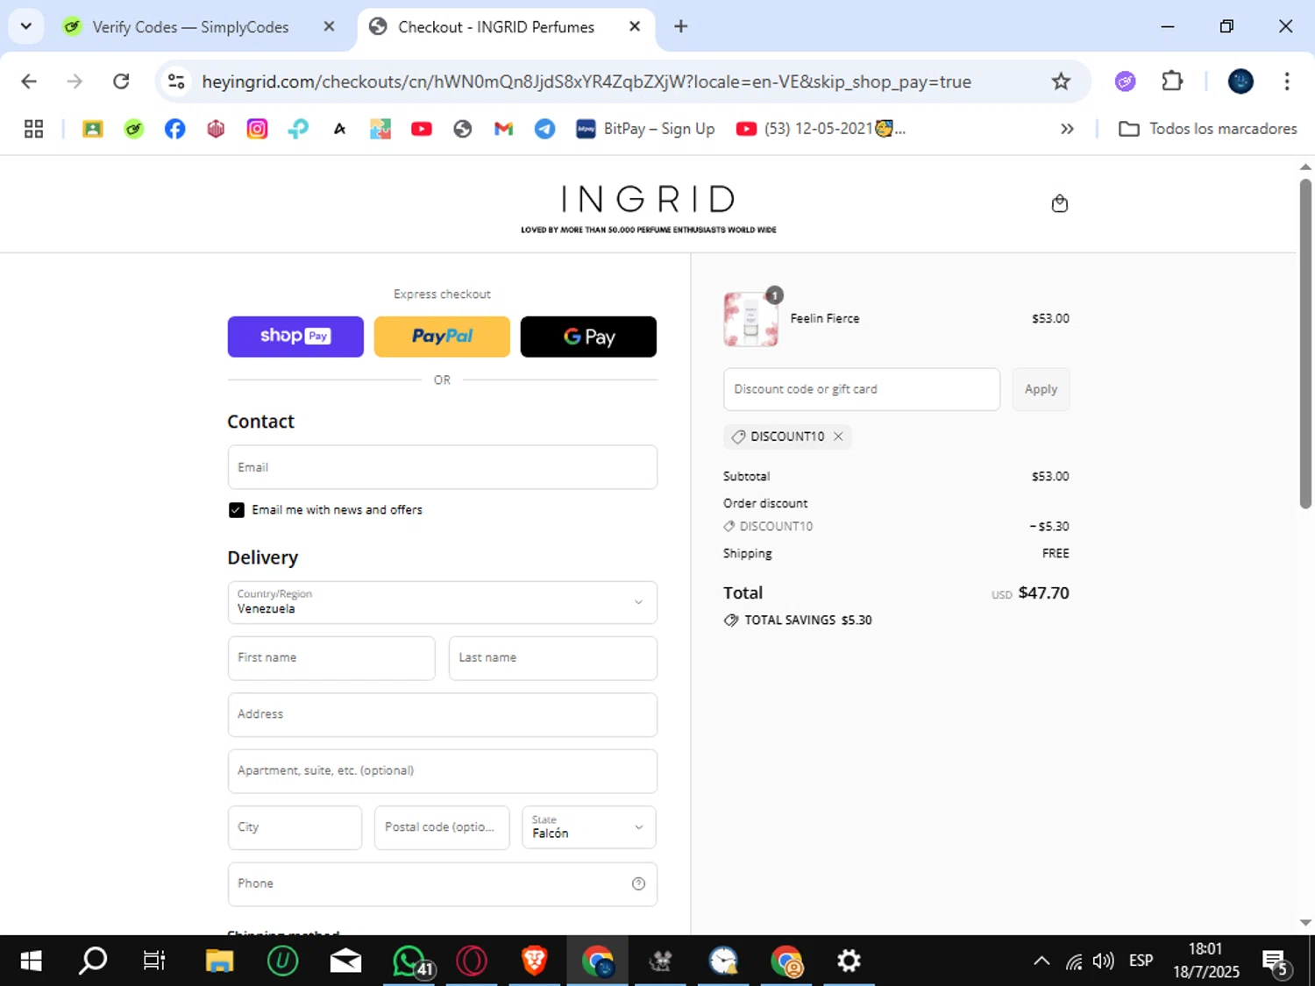This screenshot has width=1315, height=986.
Task: Open the Instagram bookmark
Action: point(257,129)
